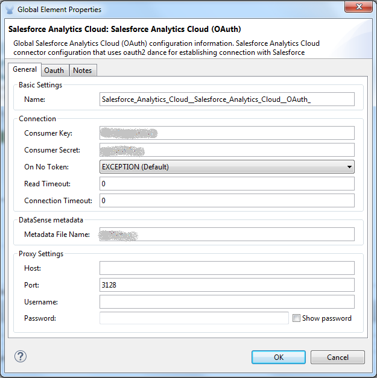The width and height of the screenshot is (377, 378).
Task: Click the Metadata File Name field
Action: point(227,234)
